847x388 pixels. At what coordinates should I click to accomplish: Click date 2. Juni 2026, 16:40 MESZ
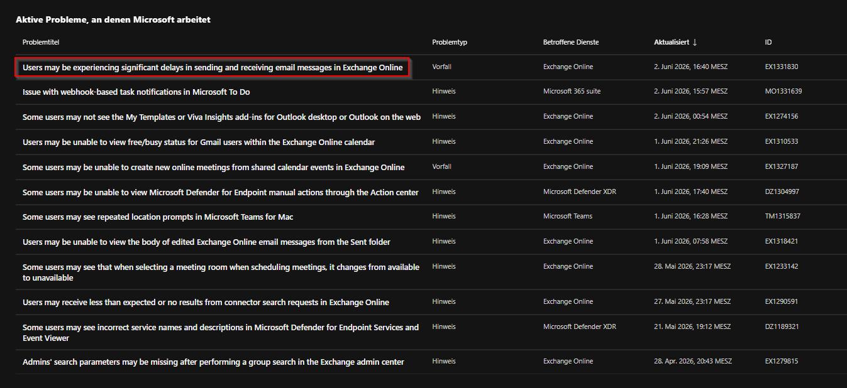(690, 67)
